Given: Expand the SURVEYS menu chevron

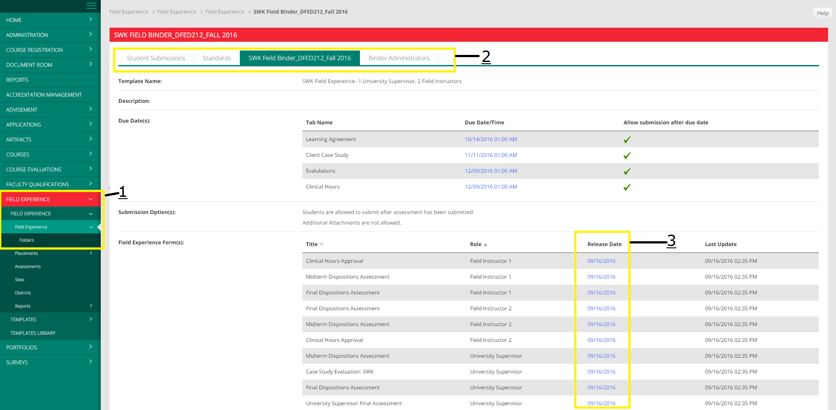Looking at the screenshot, I should [x=91, y=362].
